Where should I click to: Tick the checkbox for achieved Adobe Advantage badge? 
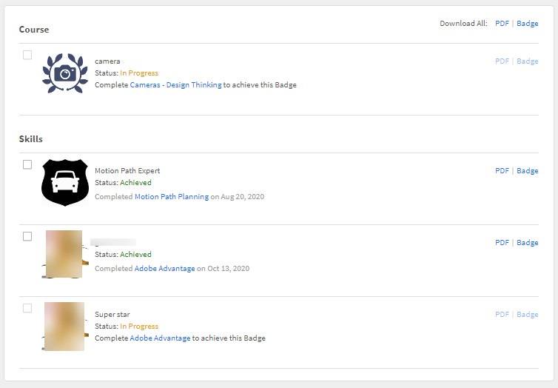click(27, 236)
